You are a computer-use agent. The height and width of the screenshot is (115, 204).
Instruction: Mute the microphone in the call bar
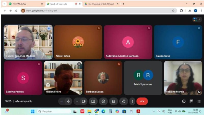tap(68, 101)
